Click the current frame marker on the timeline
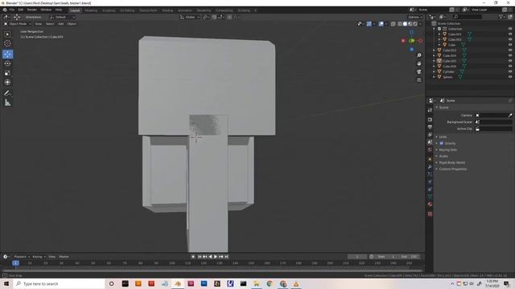515x289 pixels. [x=15, y=263]
